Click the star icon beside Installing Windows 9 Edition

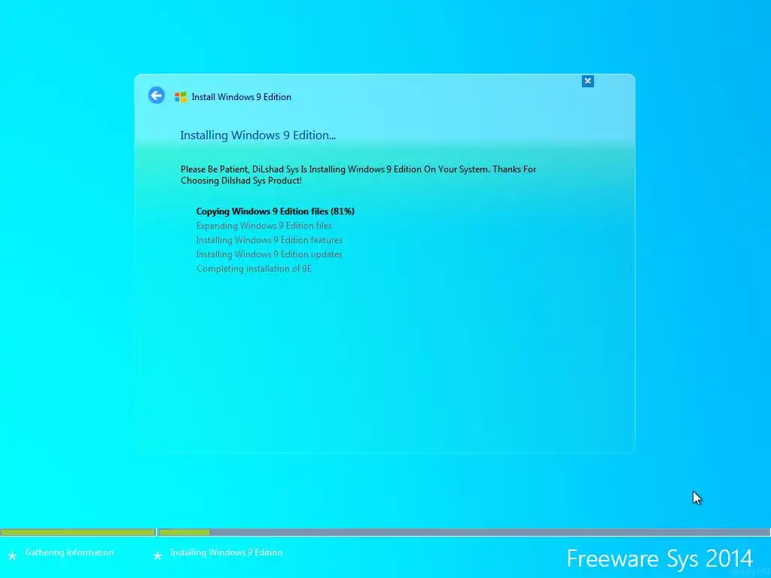point(157,555)
